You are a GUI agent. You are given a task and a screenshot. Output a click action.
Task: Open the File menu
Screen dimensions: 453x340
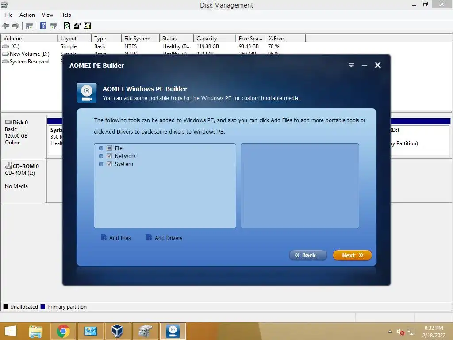pos(8,15)
